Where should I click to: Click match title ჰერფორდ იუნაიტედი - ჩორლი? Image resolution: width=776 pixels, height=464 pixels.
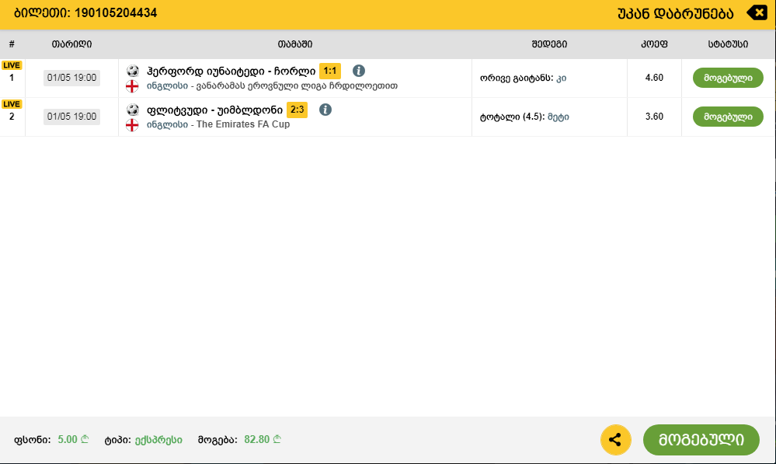pos(231,72)
